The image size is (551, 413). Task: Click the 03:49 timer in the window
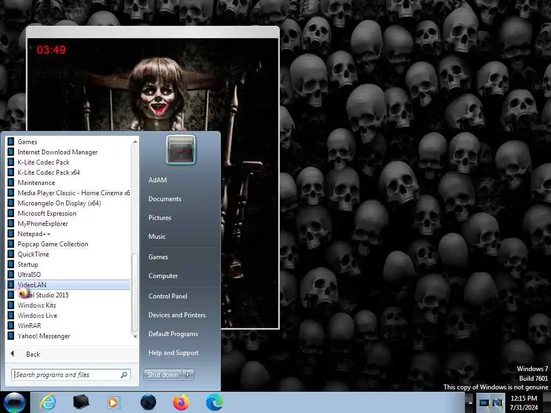[51, 50]
